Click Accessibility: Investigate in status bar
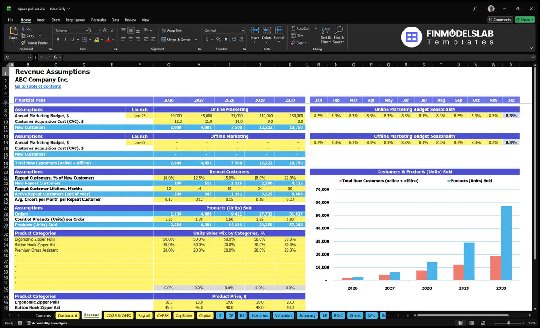The height and width of the screenshot is (328, 540). point(47,323)
